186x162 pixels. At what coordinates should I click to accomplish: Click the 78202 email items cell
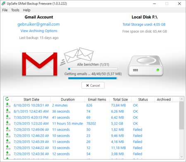pos(91,123)
